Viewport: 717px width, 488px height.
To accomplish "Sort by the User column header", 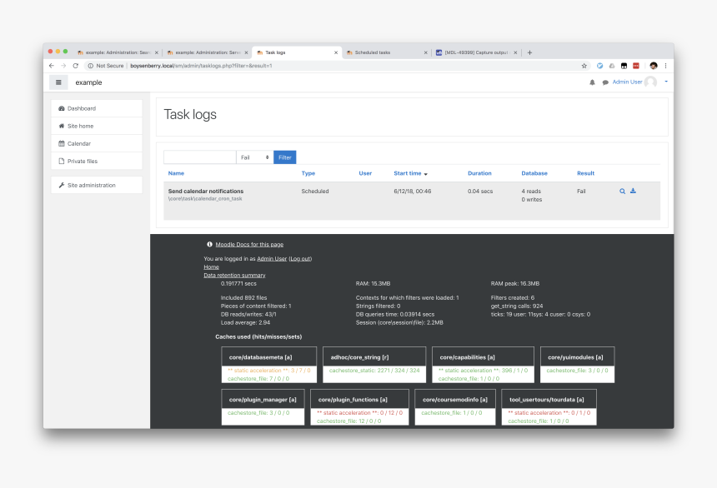I will click(x=365, y=173).
